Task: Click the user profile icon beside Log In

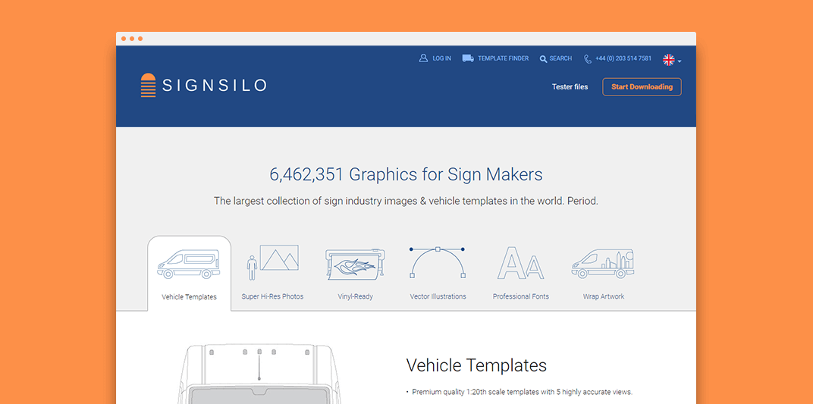Action: point(423,58)
